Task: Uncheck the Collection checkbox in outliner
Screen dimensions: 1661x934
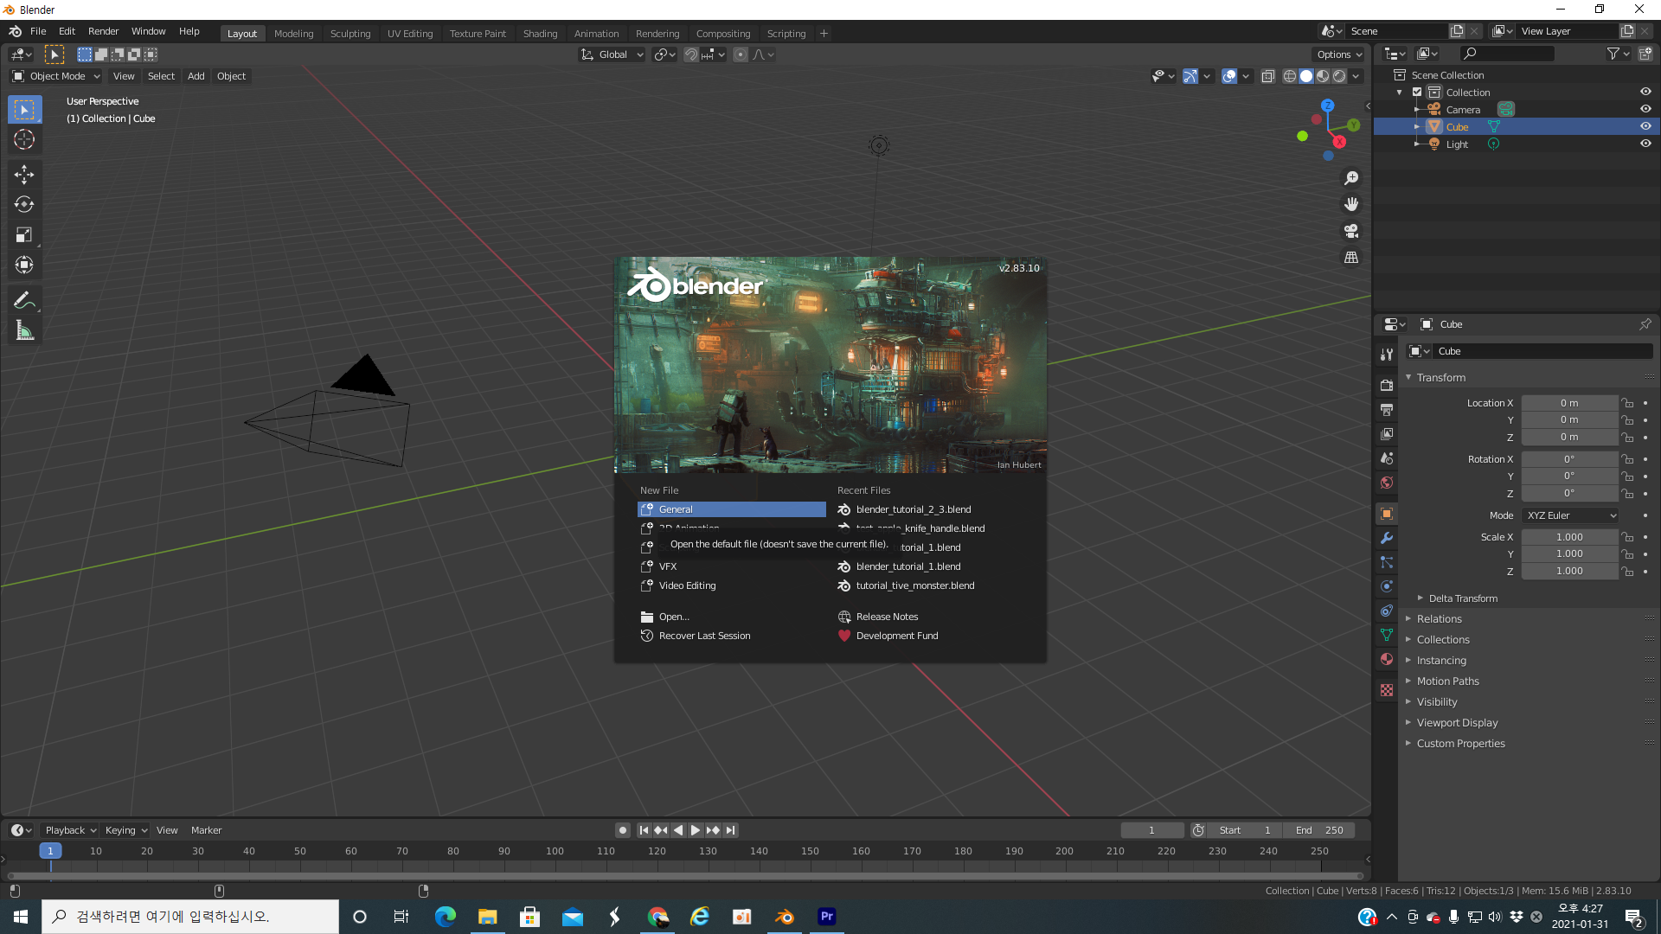Action: 1417,93
